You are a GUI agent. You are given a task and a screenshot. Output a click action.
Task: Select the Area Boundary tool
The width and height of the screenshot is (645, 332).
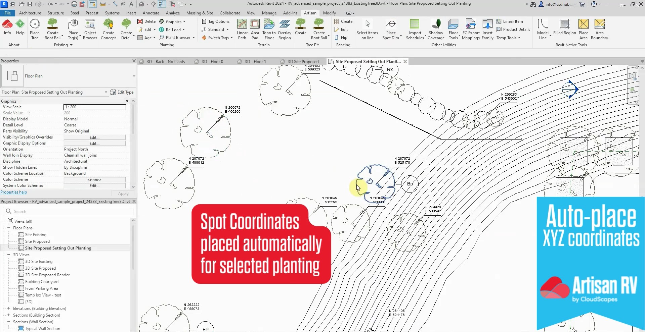tap(600, 30)
